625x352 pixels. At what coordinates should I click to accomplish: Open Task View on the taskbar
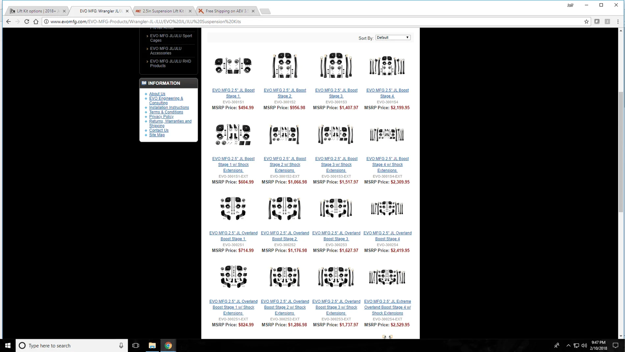coord(136,345)
